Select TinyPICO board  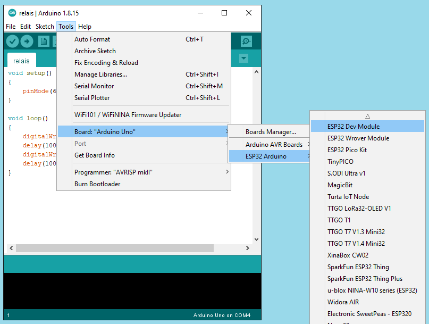tap(367, 162)
